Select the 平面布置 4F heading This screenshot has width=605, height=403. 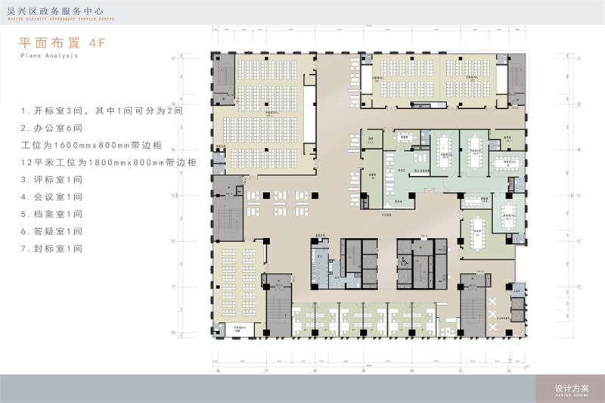click(64, 44)
